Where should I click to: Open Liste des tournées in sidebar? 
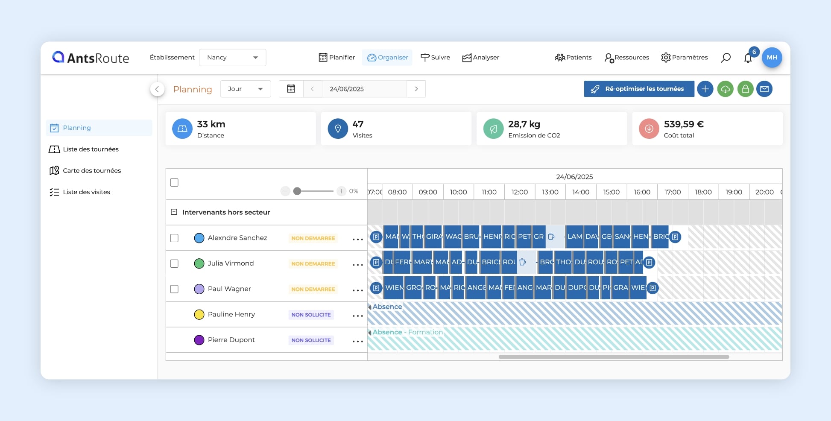point(91,149)
